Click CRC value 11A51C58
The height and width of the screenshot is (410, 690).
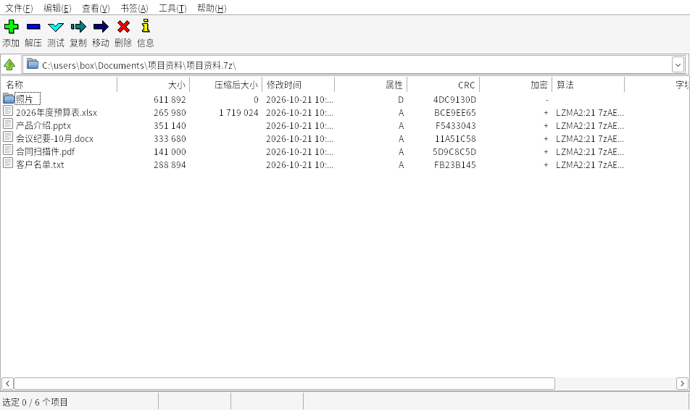click(455, 138)
